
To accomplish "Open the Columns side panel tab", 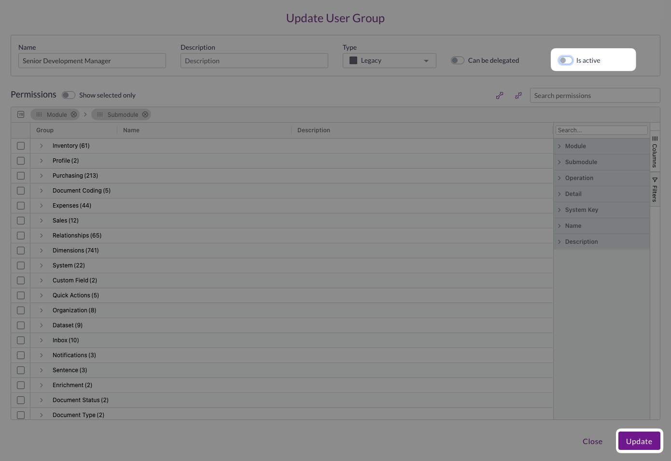I will pos(655,151).
